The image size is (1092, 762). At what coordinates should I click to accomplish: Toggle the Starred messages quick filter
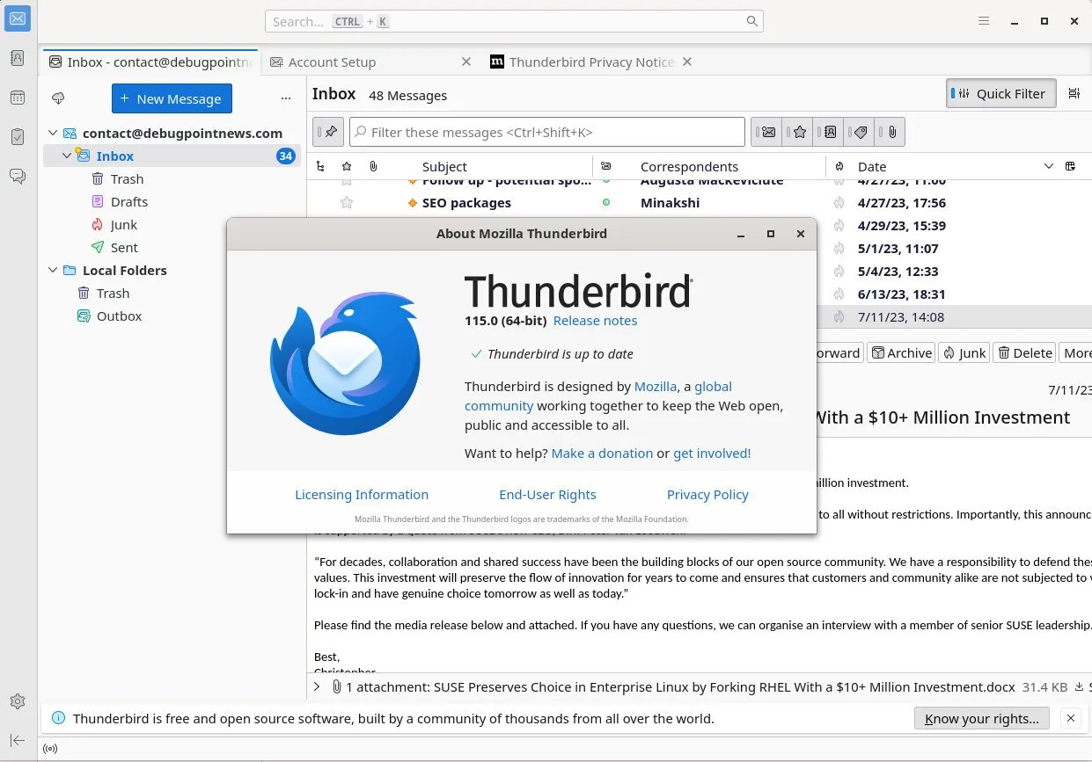799,132
